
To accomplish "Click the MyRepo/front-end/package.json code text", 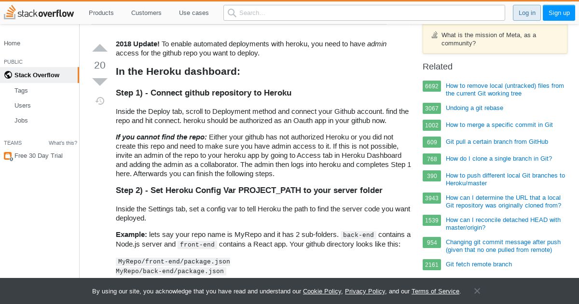I will point(174,262).
